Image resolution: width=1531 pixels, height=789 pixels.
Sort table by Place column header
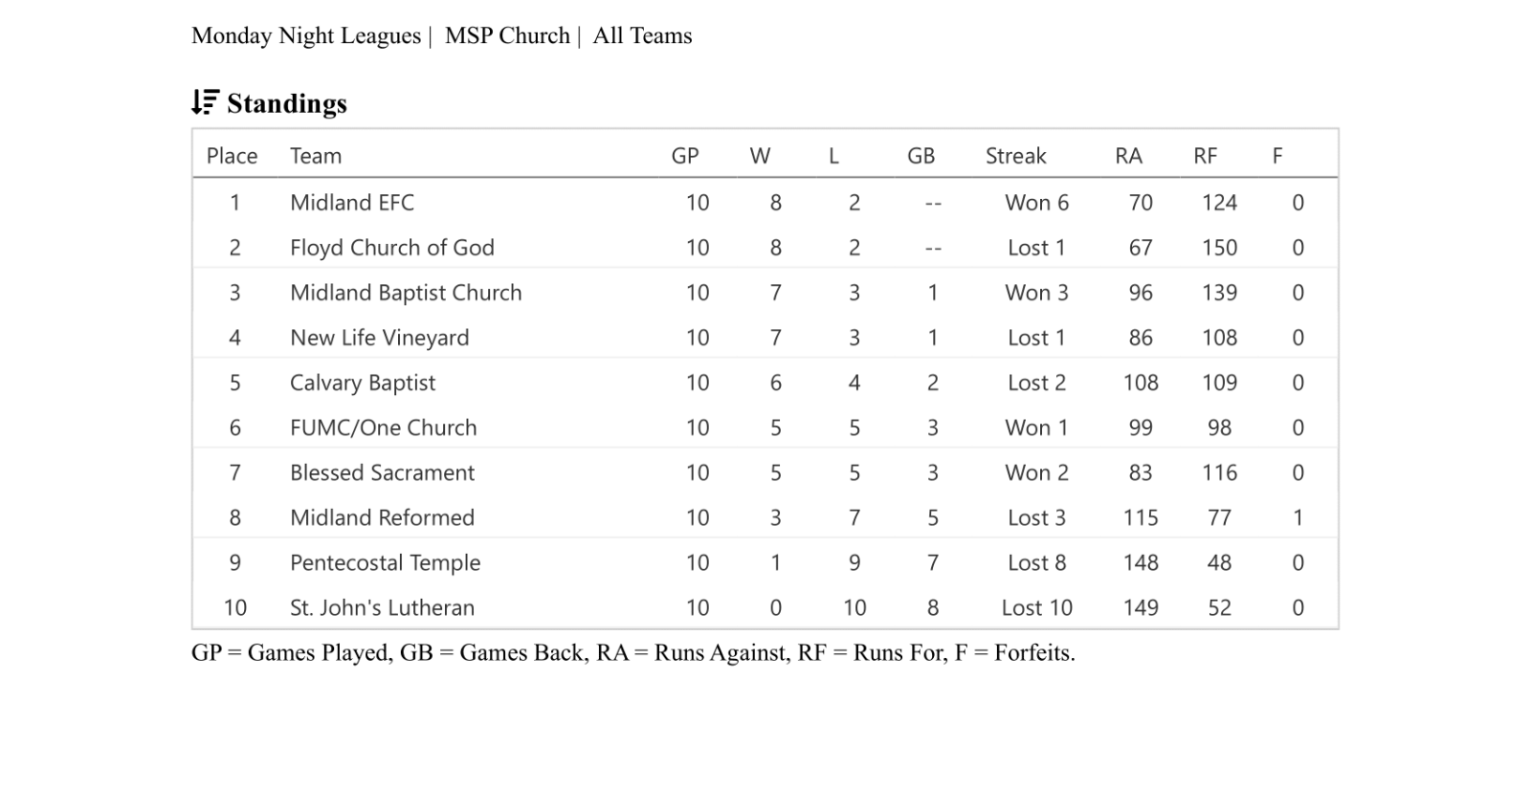[x=232, y=156]
